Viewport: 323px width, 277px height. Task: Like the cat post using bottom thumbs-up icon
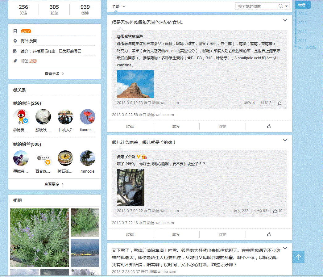coord(269,234)
